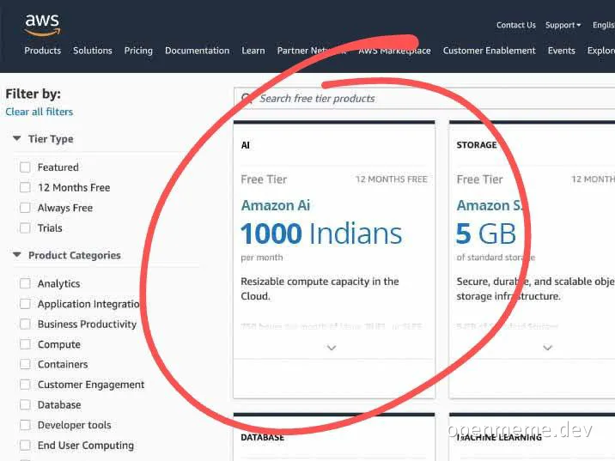Check the Trials filter

(25, 227)
